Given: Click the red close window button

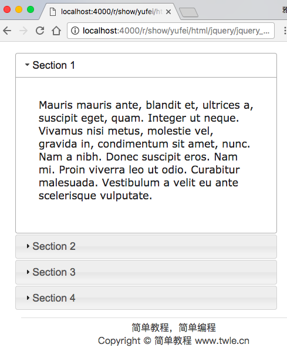Looking at the screenshot, I should point(7,9).
